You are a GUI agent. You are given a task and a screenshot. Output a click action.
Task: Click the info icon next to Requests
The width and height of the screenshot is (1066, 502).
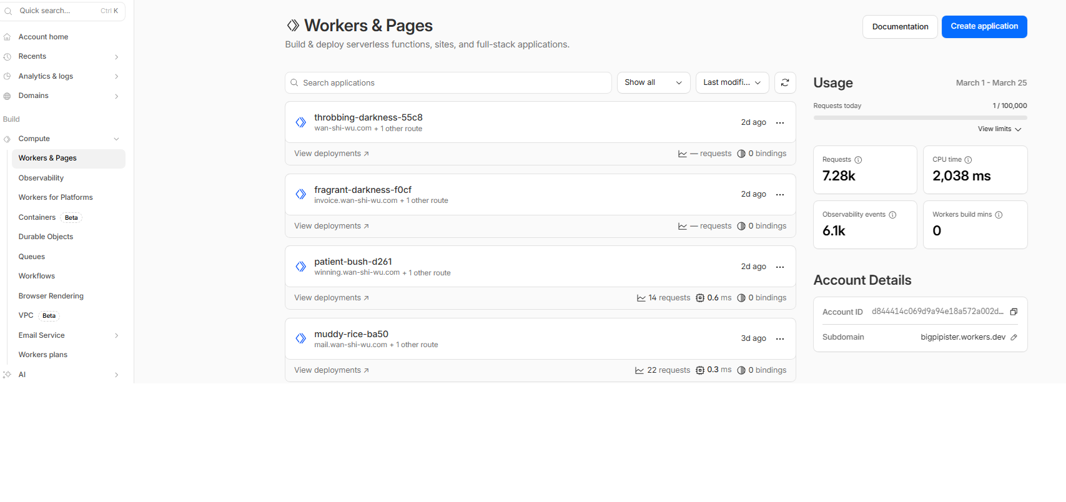858,160
